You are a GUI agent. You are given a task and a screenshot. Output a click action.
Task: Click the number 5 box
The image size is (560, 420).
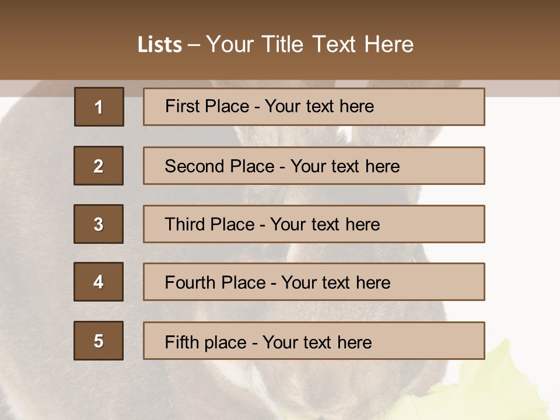(99, 341)
